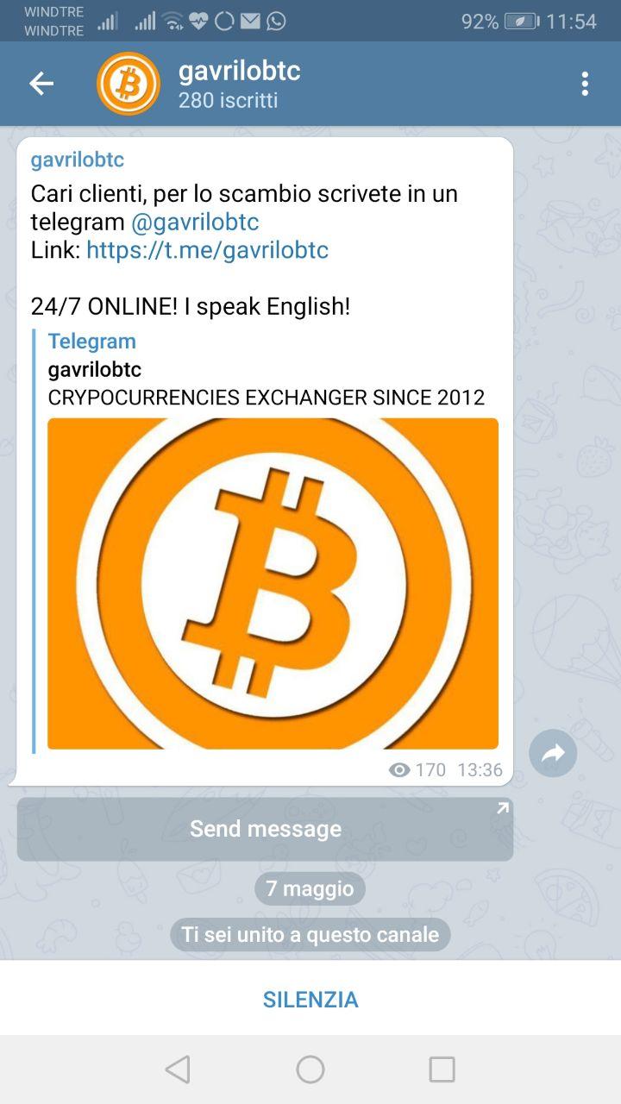Tap the WhatsApp status bar notification icon
Image resolution: width=621 pixels, height=1104 pixels.
pyautogui.click(x=276, y=21)
